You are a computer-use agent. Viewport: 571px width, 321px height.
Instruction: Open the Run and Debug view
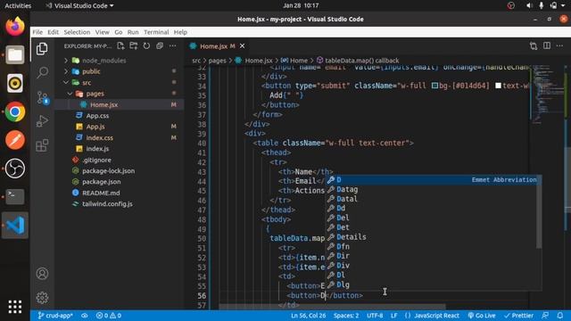click(42, 121)
